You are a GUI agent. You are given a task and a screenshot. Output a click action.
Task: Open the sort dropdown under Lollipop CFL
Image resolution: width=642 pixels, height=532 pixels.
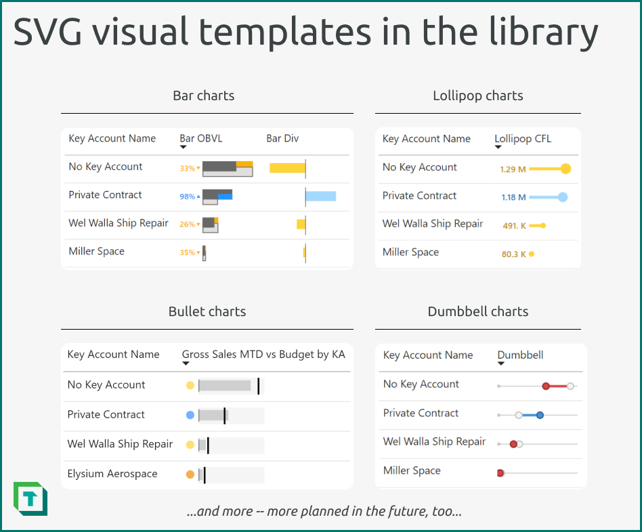[x=498, y=146]
